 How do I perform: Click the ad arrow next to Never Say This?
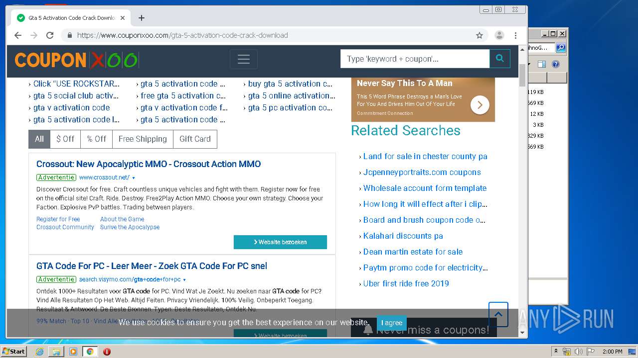point(480,105)
